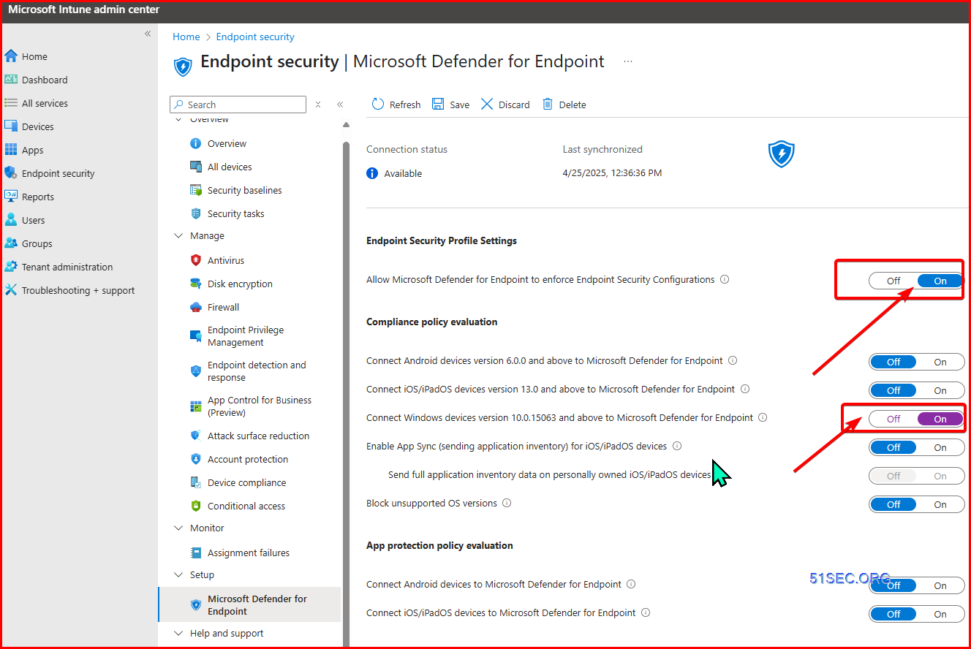This screenshot has width=971, height=649.
Task: Collapse the Setup section chevron
Action: [x=178, y=574]
